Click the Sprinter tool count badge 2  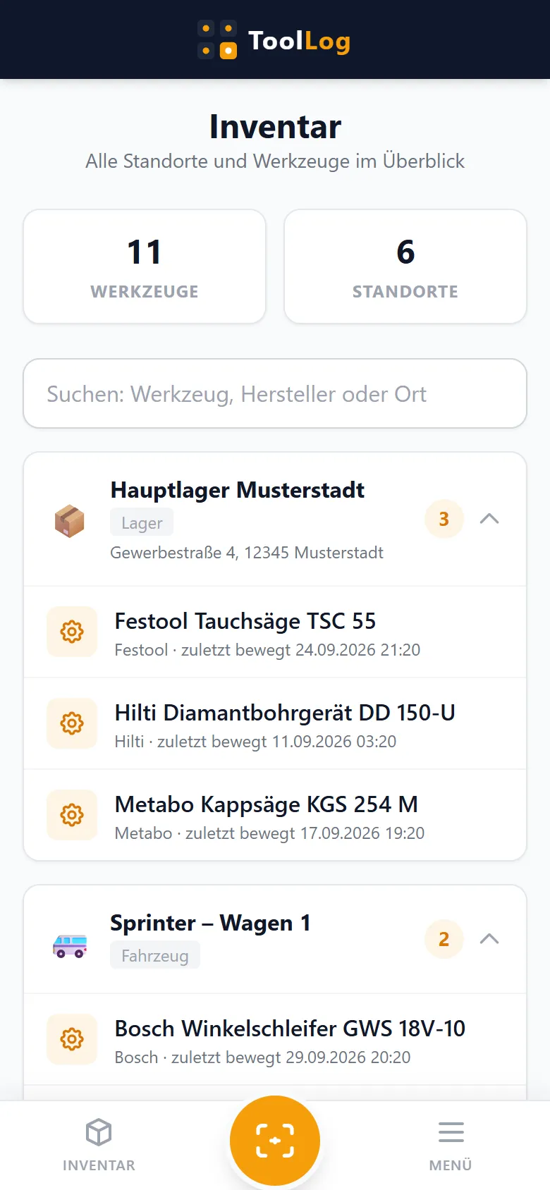(444, 939)
